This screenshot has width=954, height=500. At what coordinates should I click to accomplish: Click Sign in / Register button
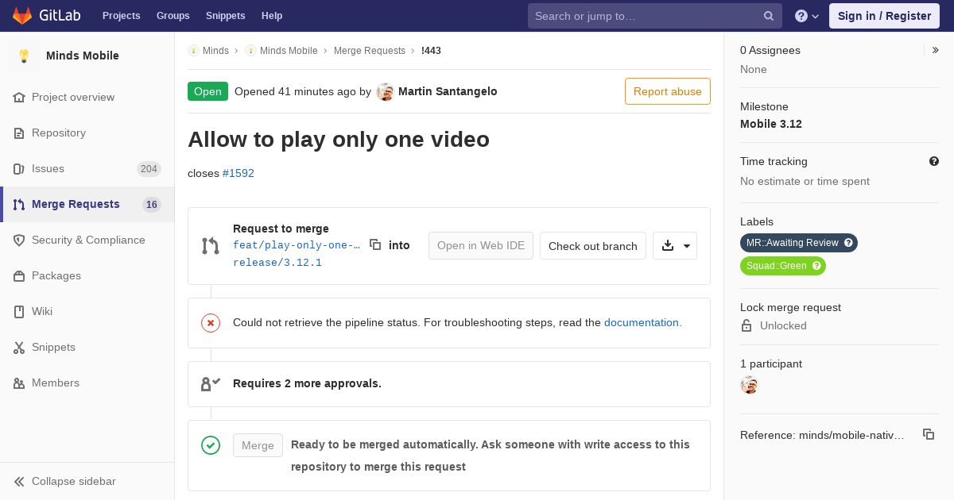point(884,16)
